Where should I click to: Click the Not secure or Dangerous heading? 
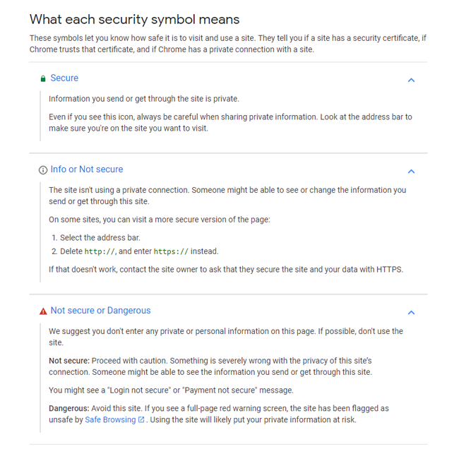[x=100, y=311]
